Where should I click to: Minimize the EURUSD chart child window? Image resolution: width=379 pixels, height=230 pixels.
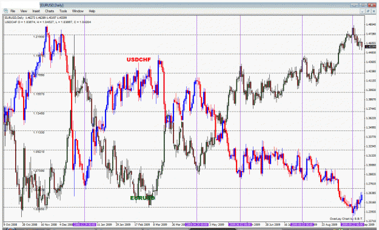tap(362, 12)
